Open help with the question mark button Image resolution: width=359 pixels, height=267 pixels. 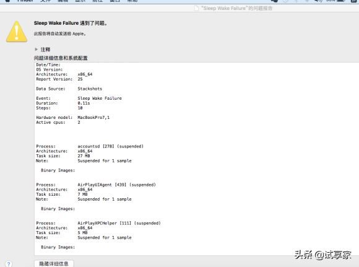(x=9, y=264)
